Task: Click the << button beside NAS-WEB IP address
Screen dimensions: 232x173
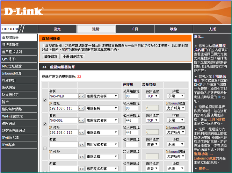Action: [x=82, y=108]
